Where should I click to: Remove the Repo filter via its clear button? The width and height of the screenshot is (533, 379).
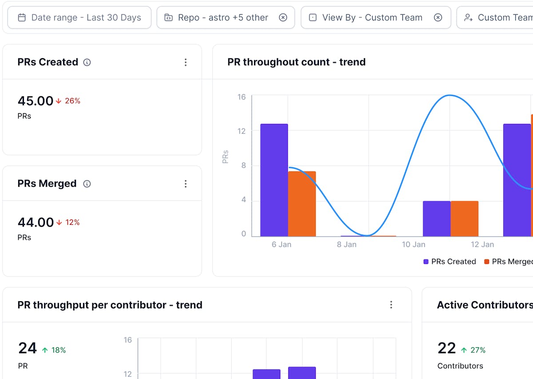click(x=283, y=17)
